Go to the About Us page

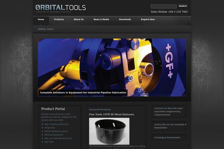pyautogui.click(x=79, y=19)
